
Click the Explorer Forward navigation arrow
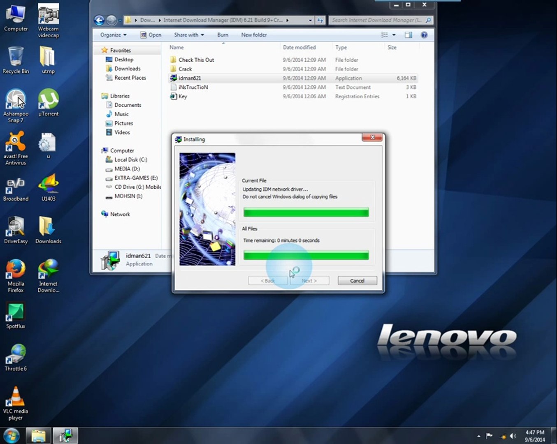pyautogui.click(x=111, y=20)
